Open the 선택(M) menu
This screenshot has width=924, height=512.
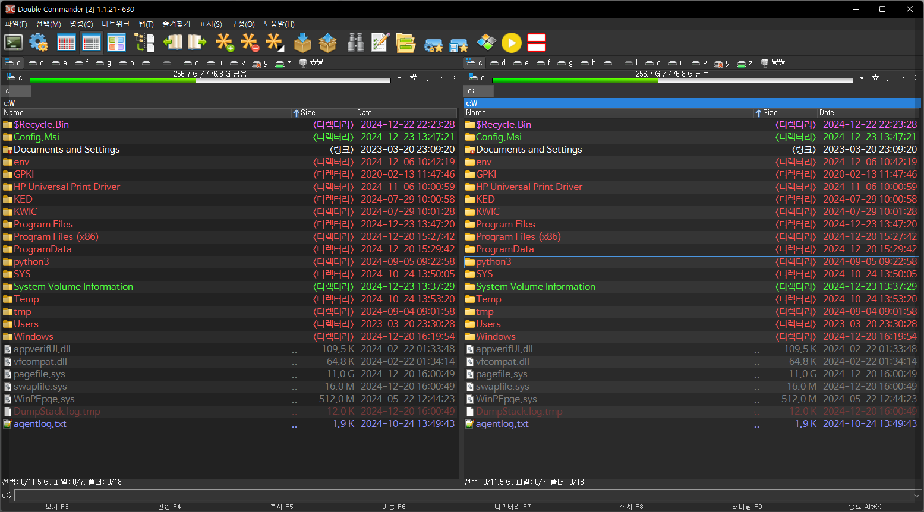point(48,24)
